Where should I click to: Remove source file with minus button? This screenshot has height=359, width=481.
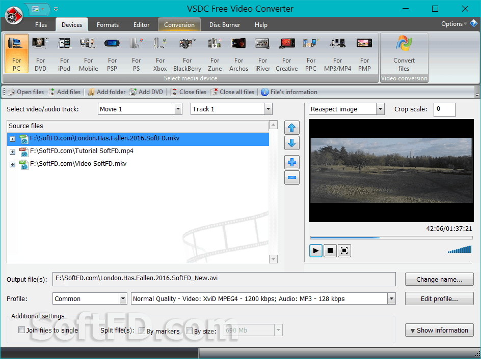pos(292,177)
